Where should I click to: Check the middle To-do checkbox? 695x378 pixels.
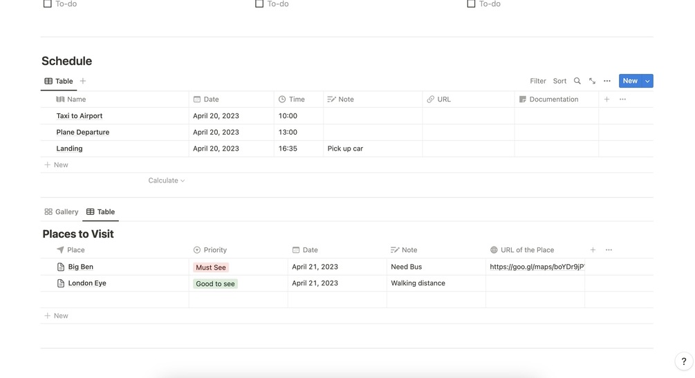pos(259,4)
